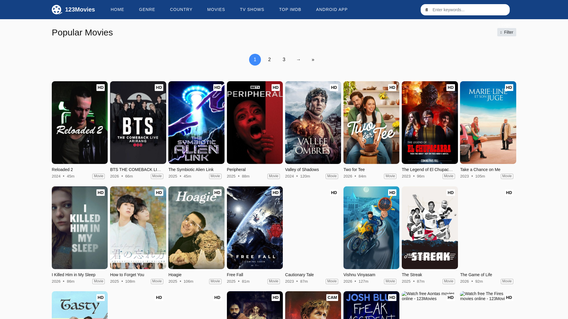The image size is (568, 319).
Task: Open the Vallée des Ombres poster
Action: point(313,123)
